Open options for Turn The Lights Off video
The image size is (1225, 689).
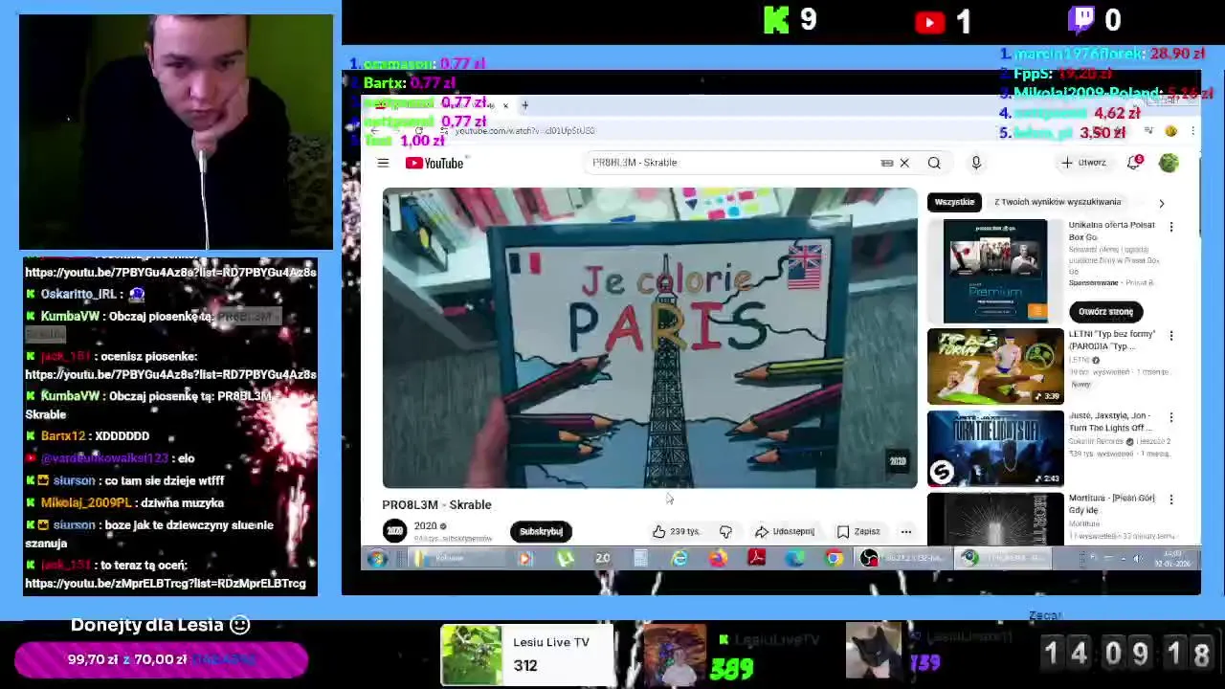(x=1171, y=418)
